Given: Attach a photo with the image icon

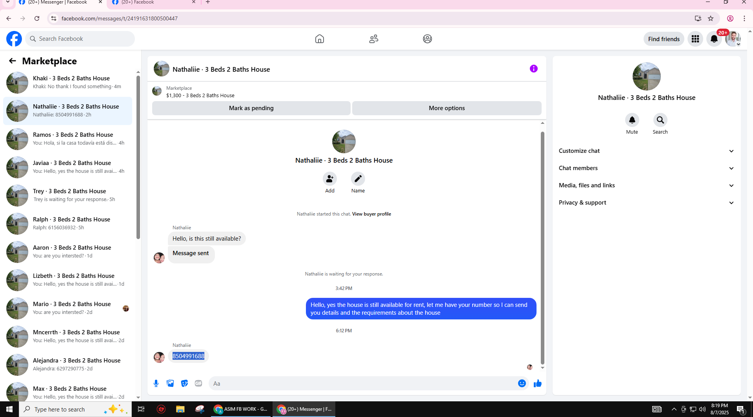Looking at the screenshot, I should tap(170, 383).
